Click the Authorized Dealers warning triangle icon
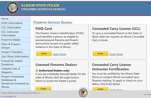 coord(37,70)
